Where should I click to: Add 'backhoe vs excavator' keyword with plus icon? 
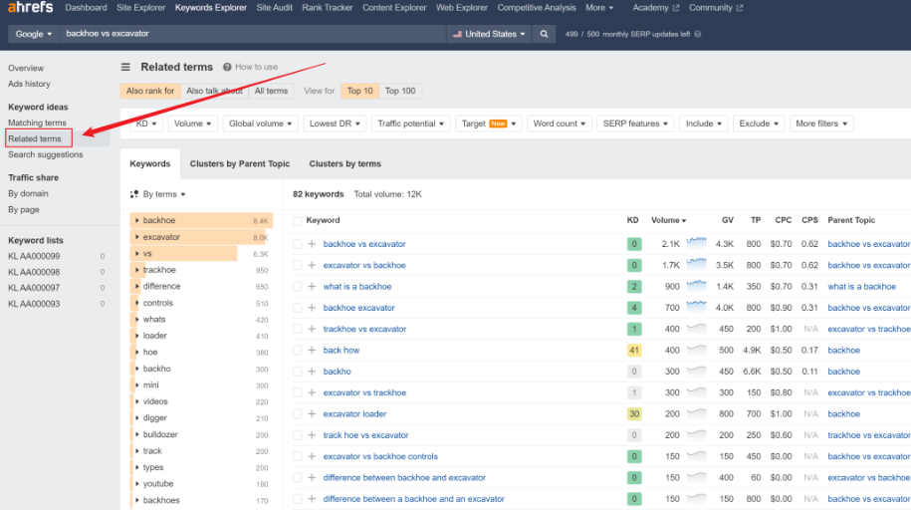(x=312, y=244)
